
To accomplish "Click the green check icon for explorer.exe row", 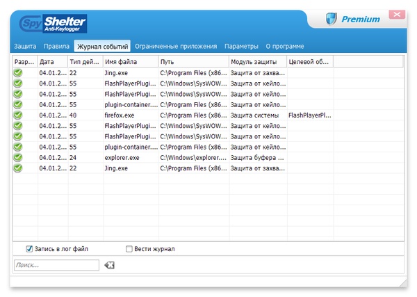I will pyautogui.click(x=18, y=158).
